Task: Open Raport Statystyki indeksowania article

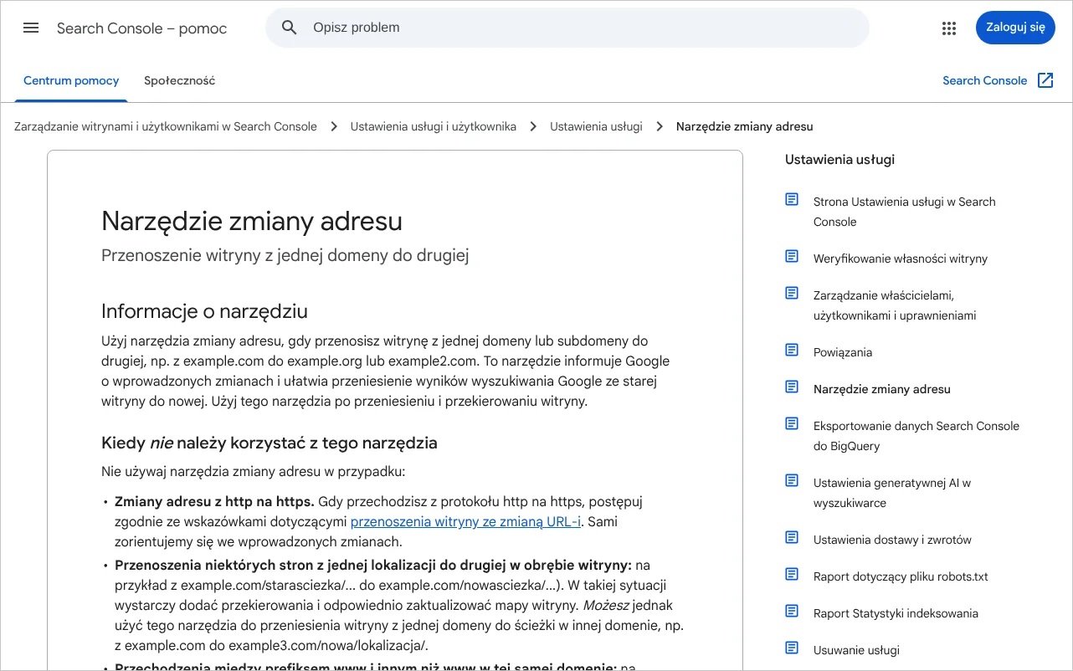Action: tap(896, 613)
